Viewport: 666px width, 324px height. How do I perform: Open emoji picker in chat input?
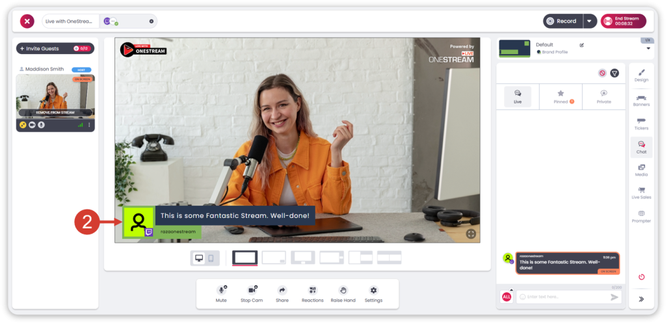click(x=522, y=297)
